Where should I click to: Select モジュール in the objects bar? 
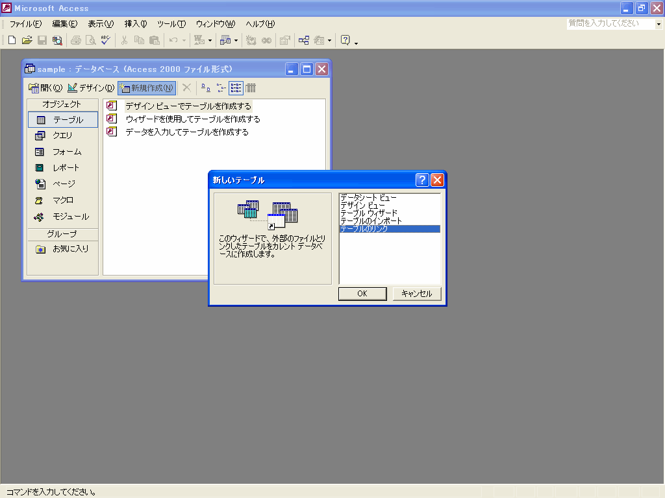pos(63,217)
